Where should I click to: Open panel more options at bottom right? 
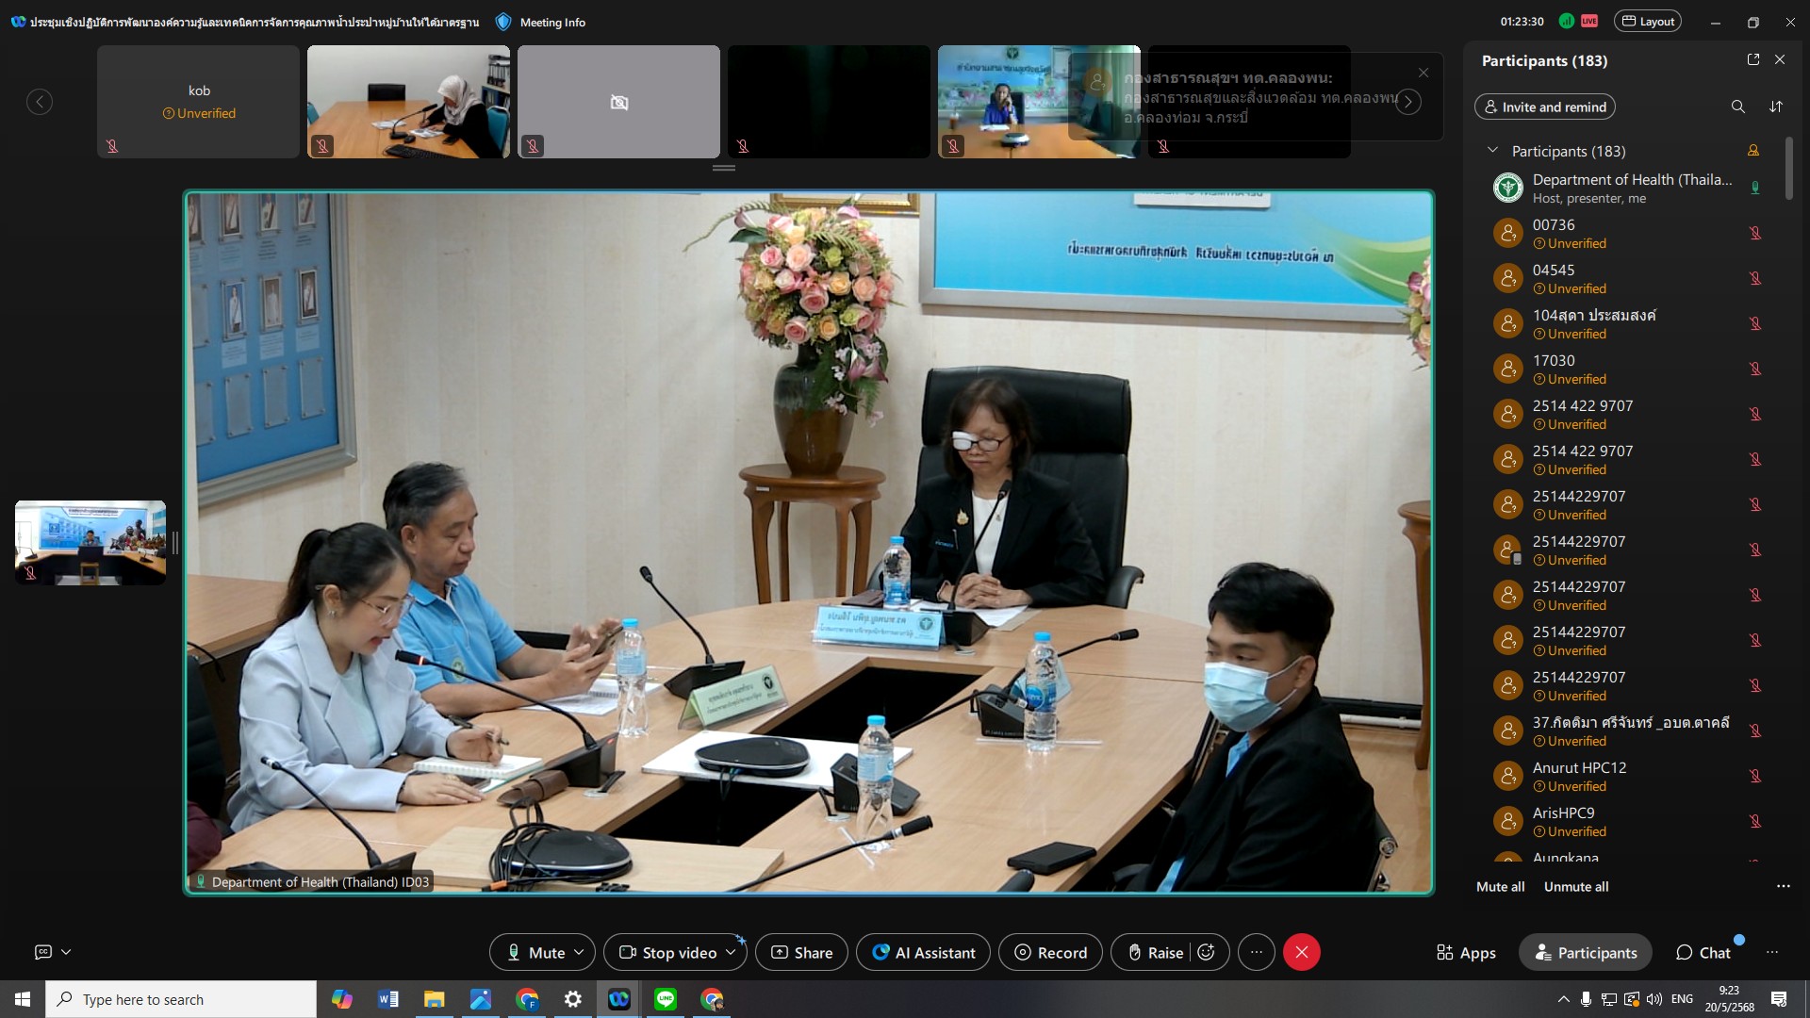(x=1772, y=952)
